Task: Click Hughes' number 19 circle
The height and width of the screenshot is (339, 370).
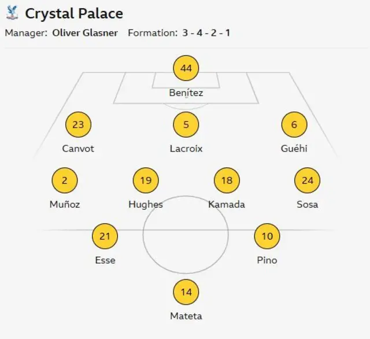Action: tap(146, 180)
